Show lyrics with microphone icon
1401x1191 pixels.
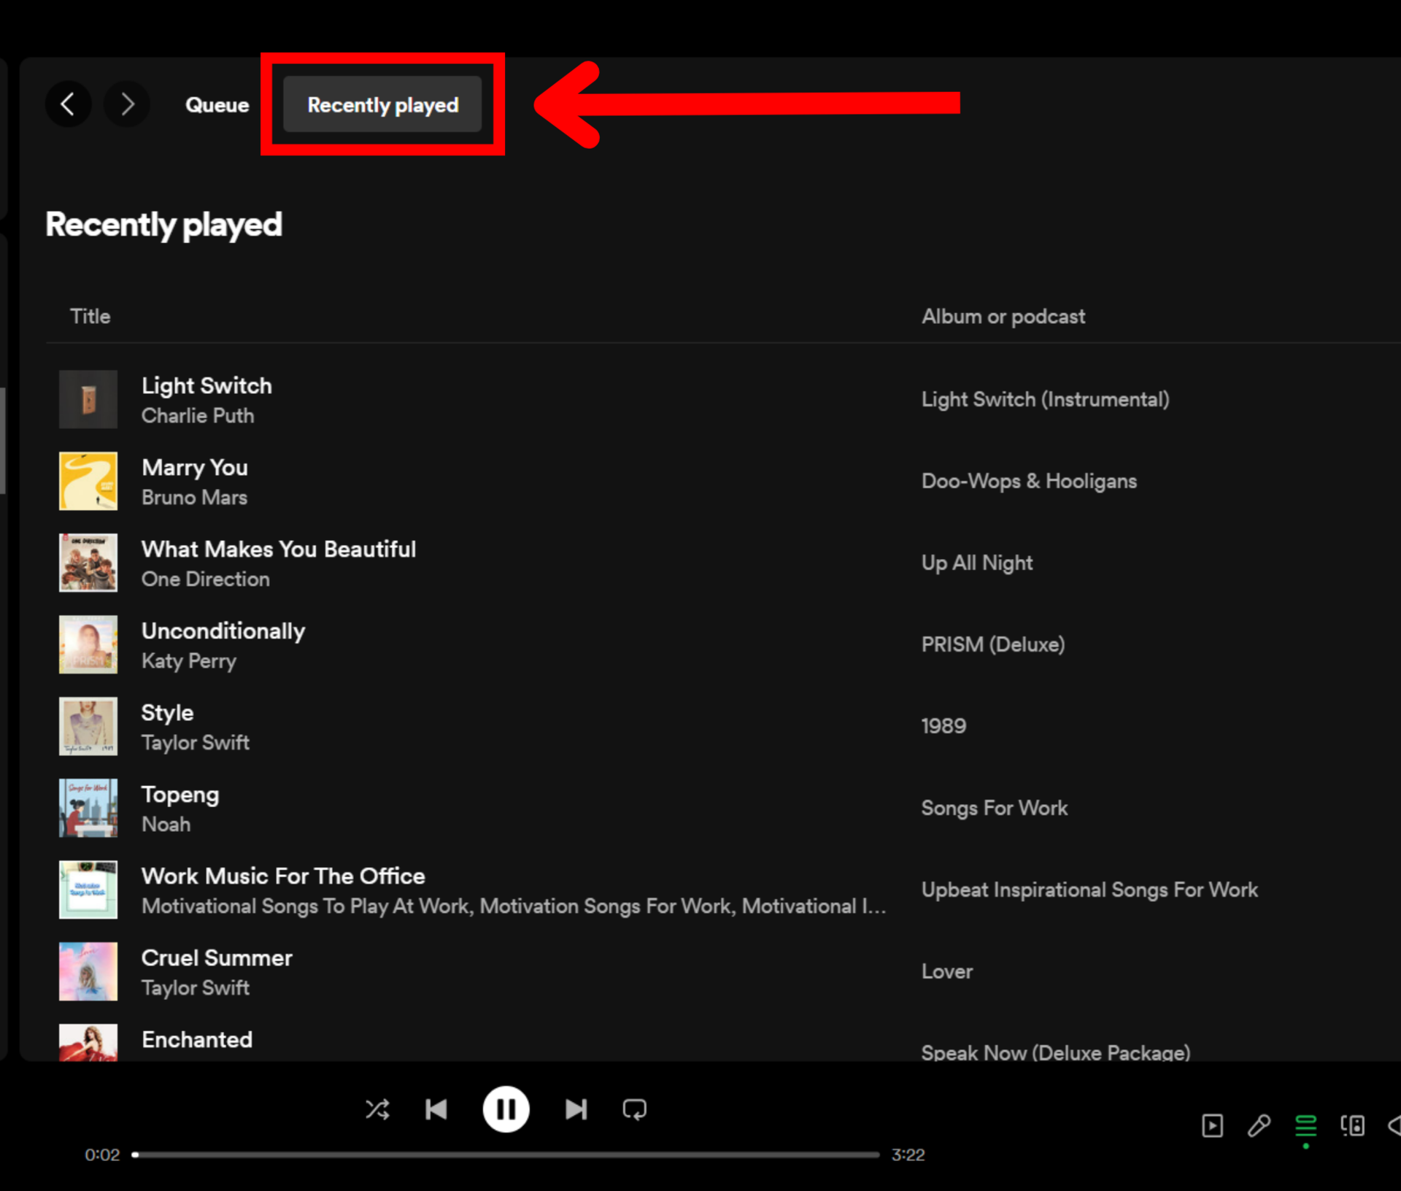pyautogui.click(x=1259, y=1125)
